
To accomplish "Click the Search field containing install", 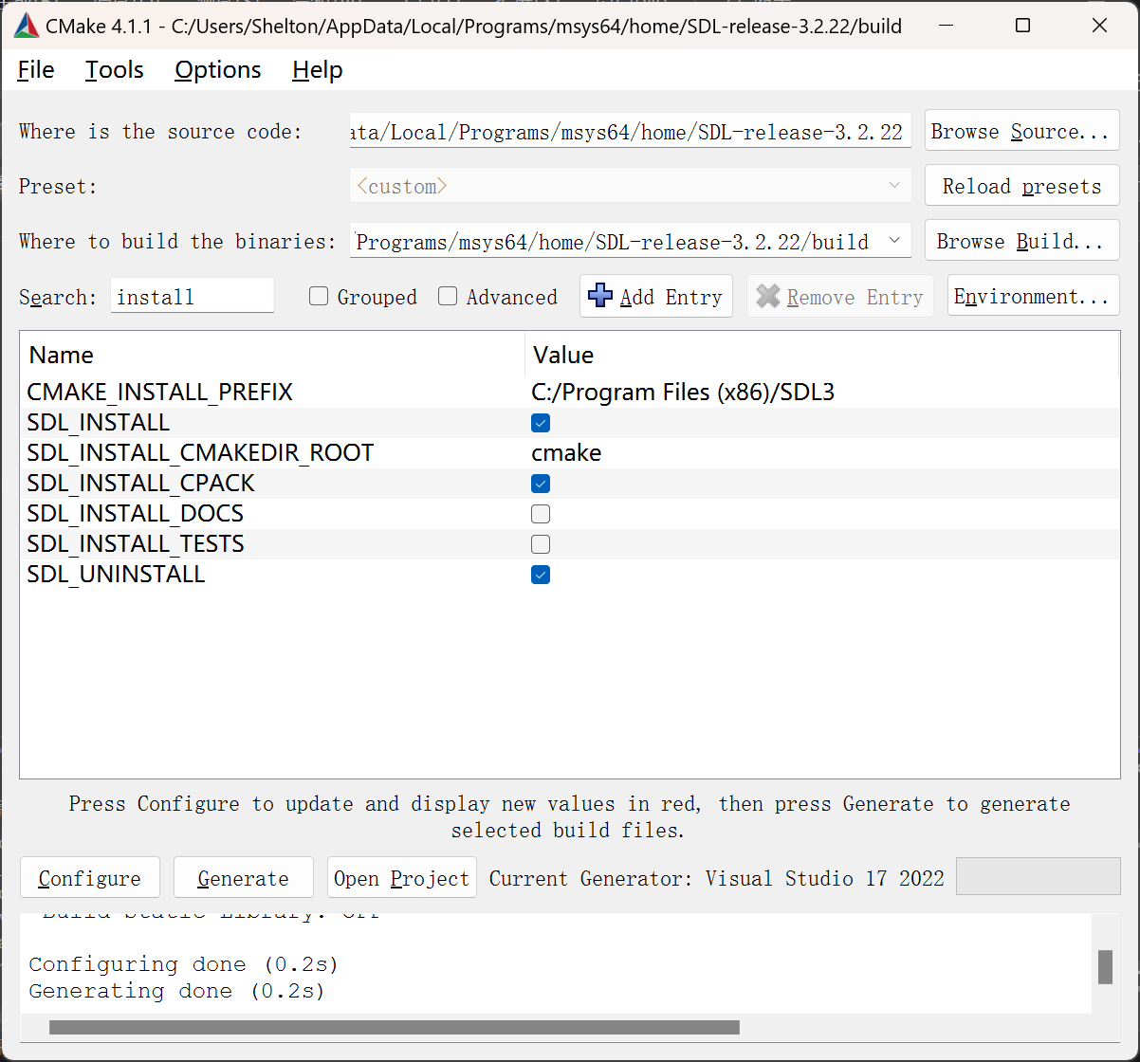I will (192, 297).
